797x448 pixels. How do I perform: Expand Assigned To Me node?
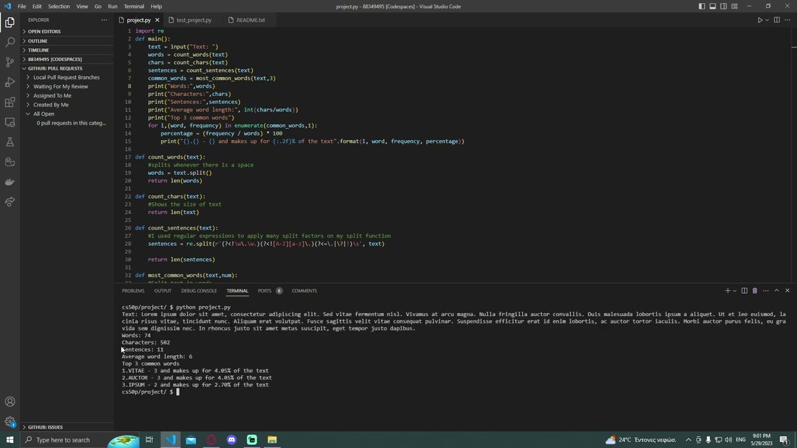[67, 95]
